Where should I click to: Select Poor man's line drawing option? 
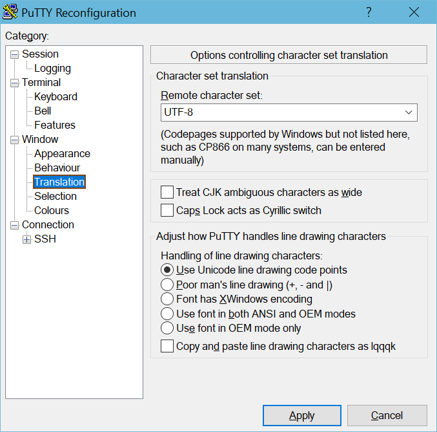tap(167, 285)
